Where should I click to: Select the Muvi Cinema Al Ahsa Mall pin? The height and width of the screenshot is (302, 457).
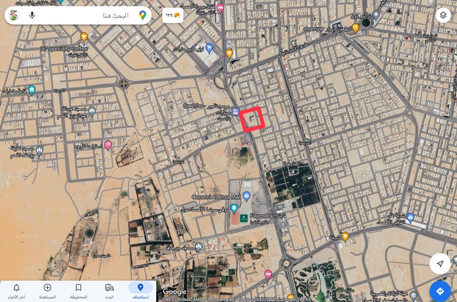coord(234,208)
